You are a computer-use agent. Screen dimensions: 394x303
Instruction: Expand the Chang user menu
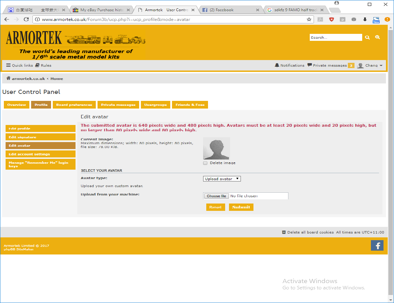pyautogui.click(x=370, y=66)
